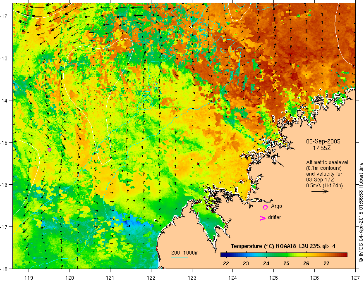Click longitude axis label 126

coord(314,278)
